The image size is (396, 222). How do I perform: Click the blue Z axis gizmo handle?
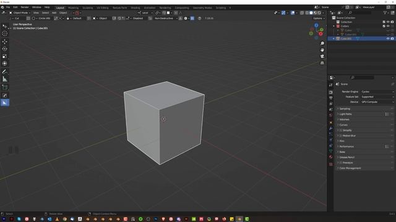click(x=316, y=25)
